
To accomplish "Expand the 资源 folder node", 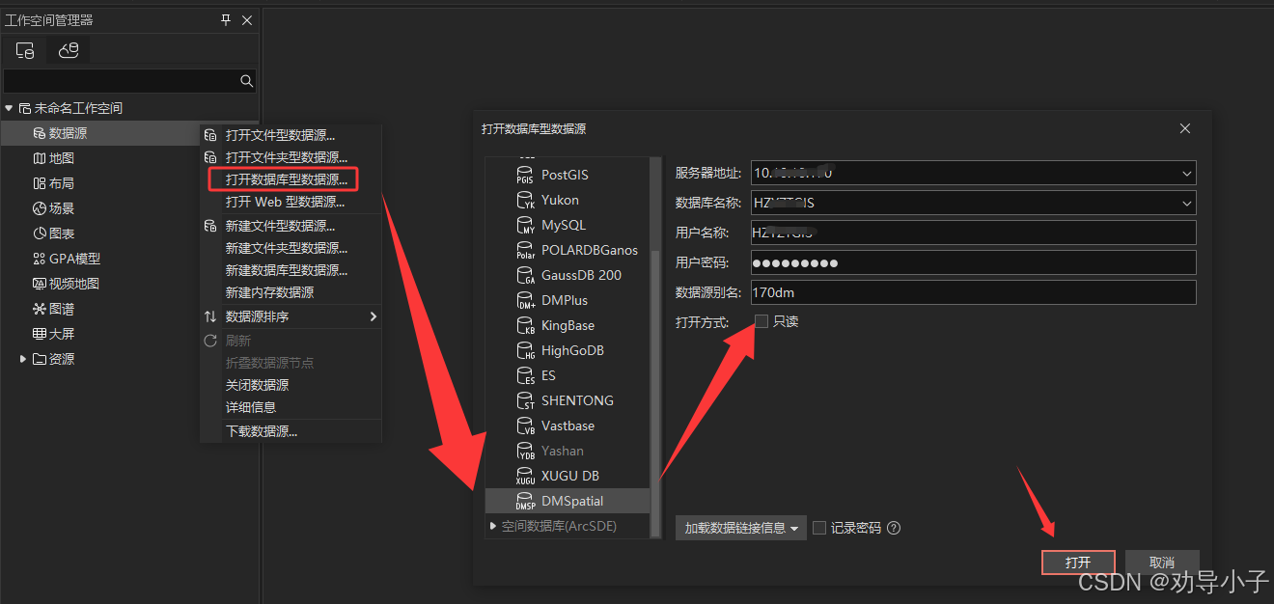I will (24, 359).
